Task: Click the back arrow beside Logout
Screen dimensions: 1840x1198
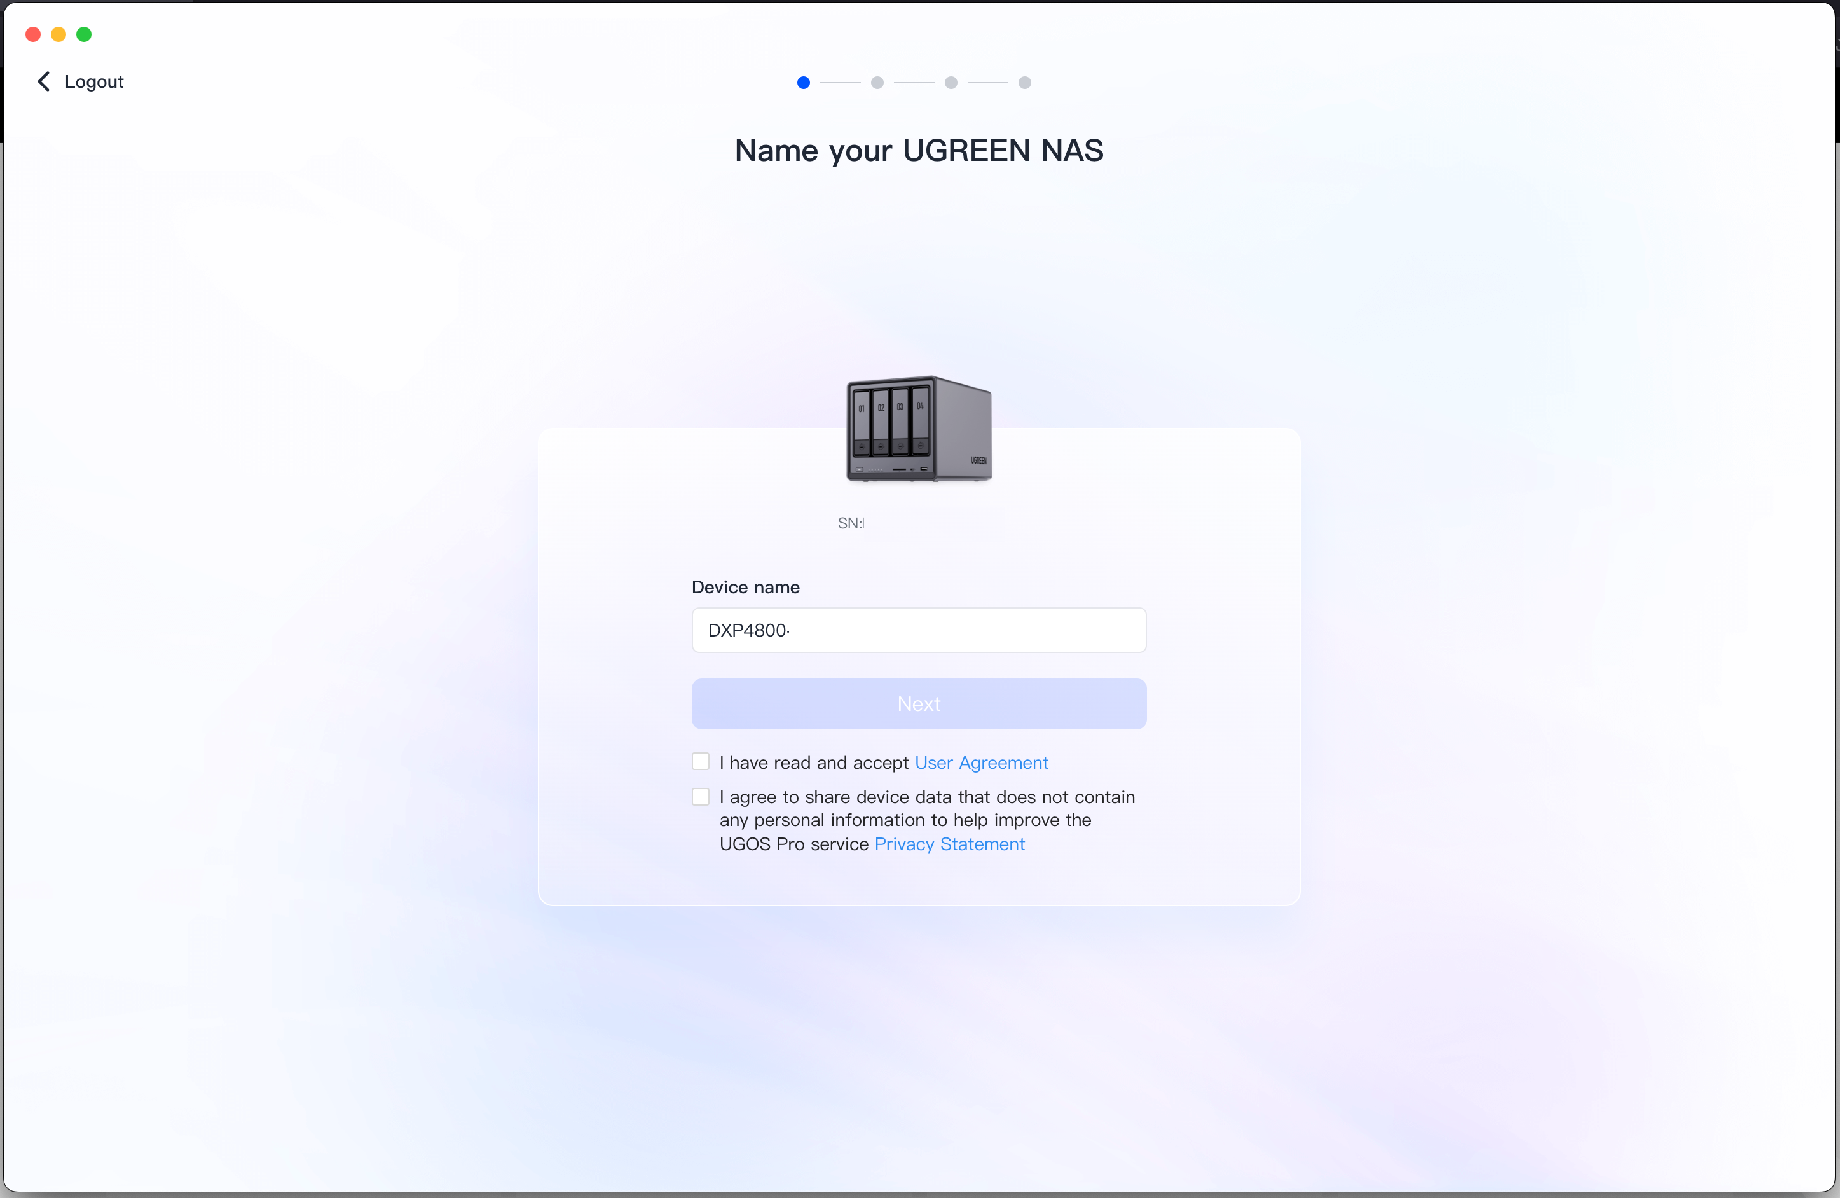Action: [44, 81]
